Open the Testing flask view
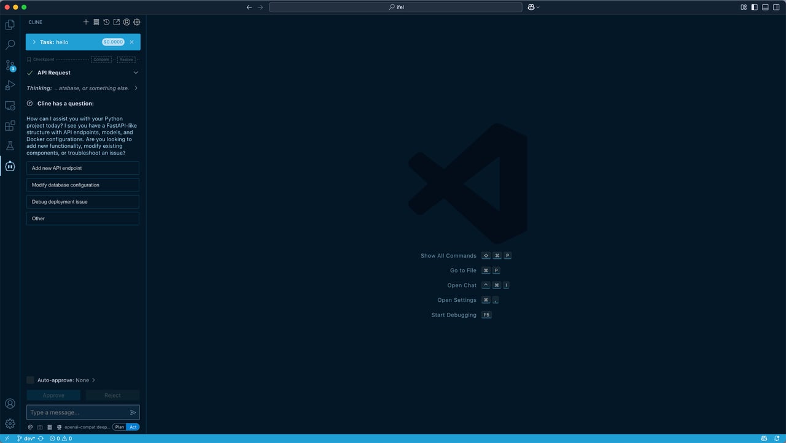This screenshot has width=786, height=443. coord(10,146)
